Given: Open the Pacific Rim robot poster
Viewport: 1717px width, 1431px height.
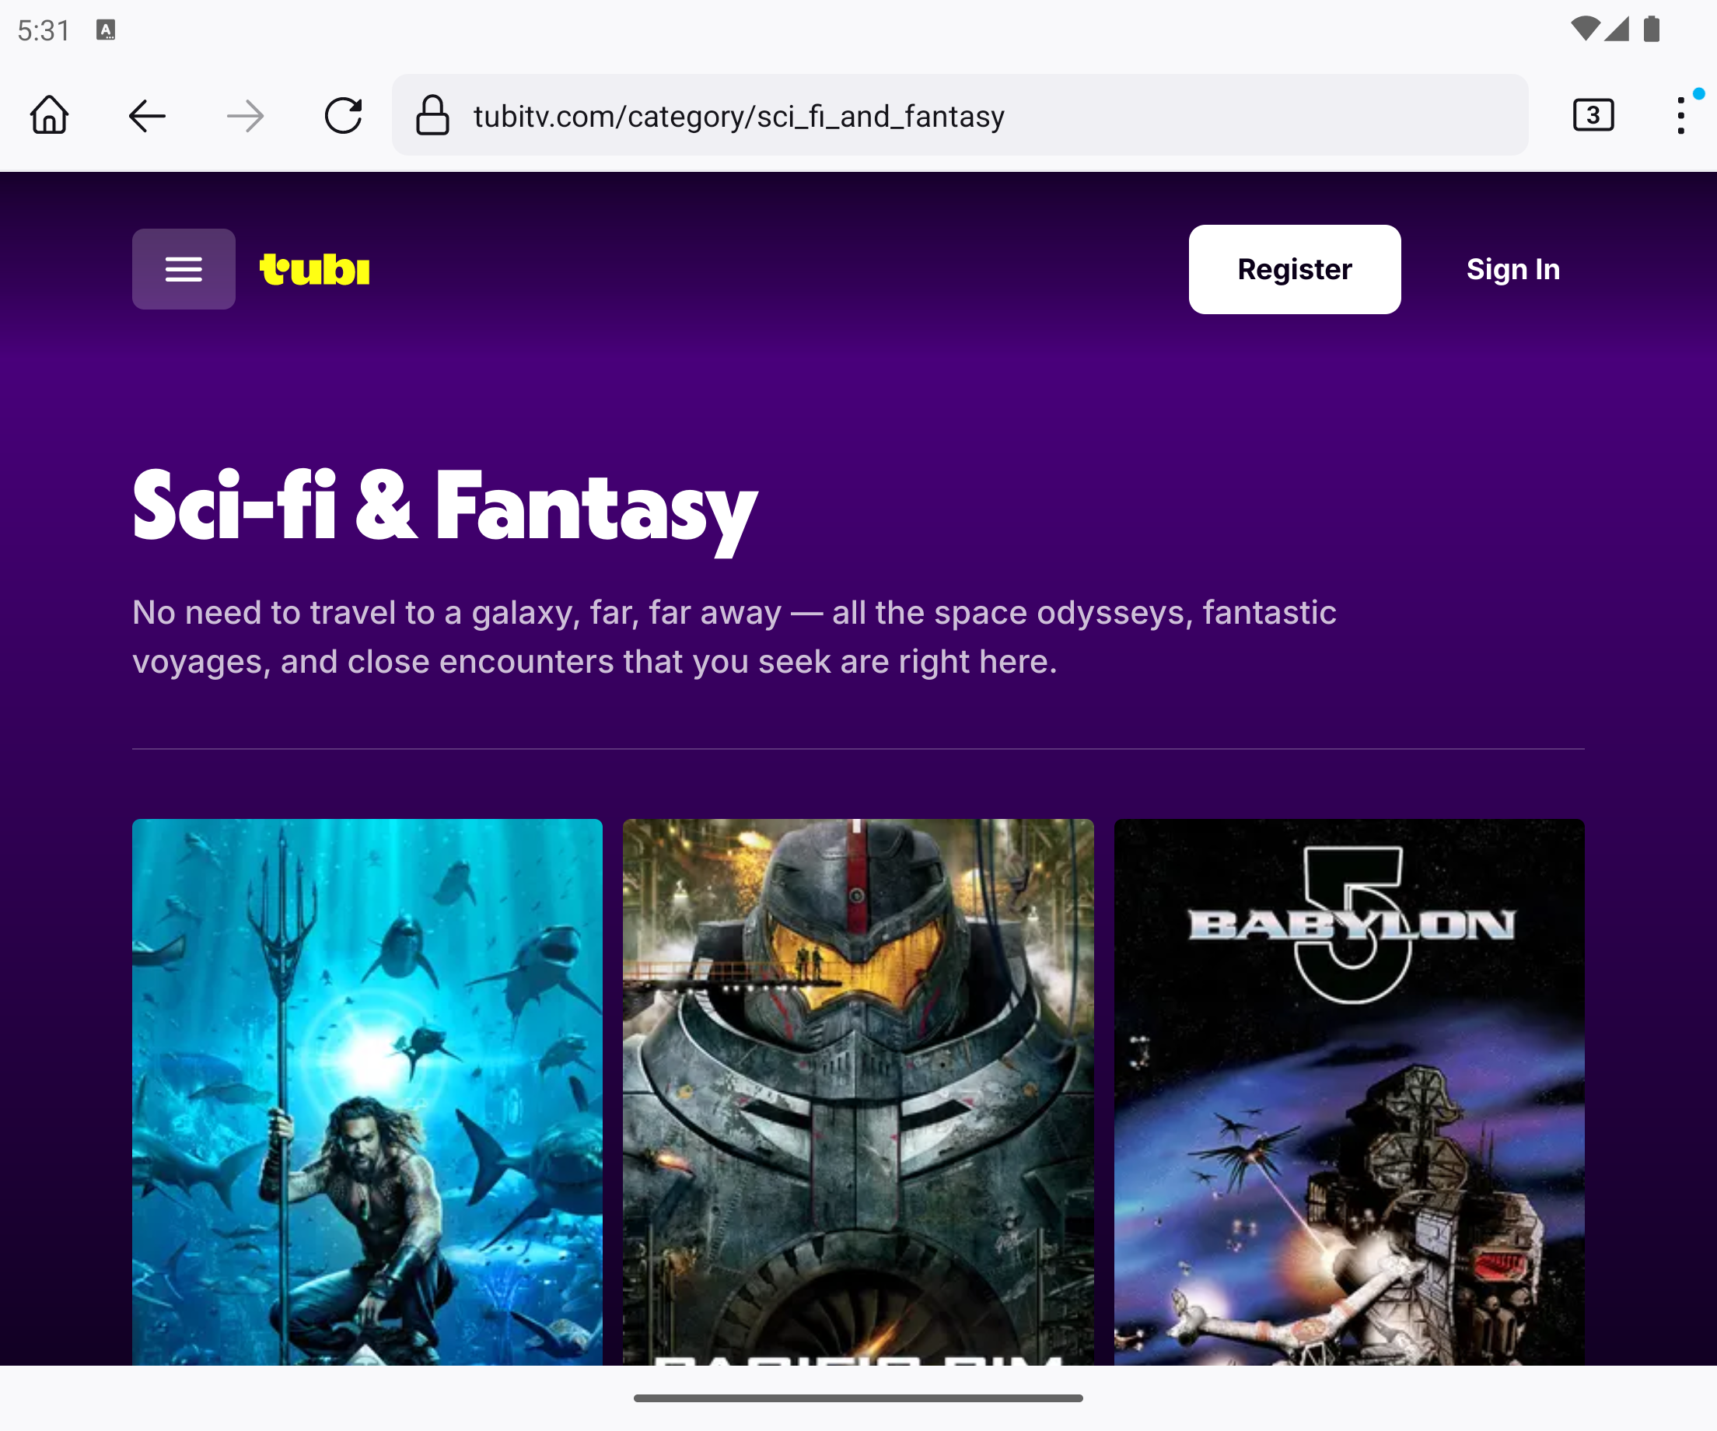Looking at the screenshot, I should pos(858,1092).
